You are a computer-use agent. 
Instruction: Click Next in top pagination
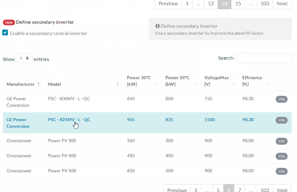coord(282,4)
